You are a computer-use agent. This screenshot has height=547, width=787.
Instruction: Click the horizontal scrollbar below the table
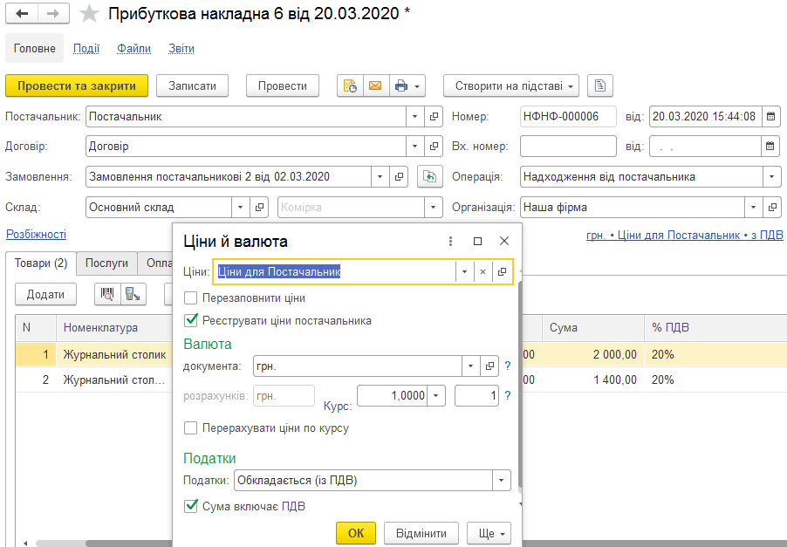tap(100, 543)
